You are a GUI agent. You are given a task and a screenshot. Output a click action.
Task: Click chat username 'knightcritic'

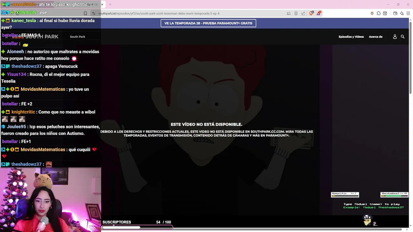tap(23, 112)
